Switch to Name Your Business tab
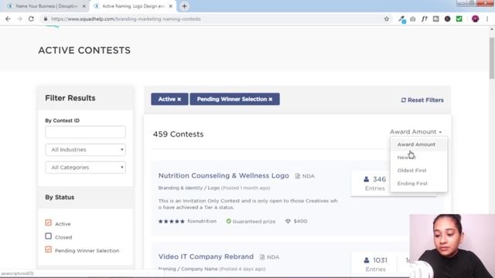 click(x=46, y=6)
